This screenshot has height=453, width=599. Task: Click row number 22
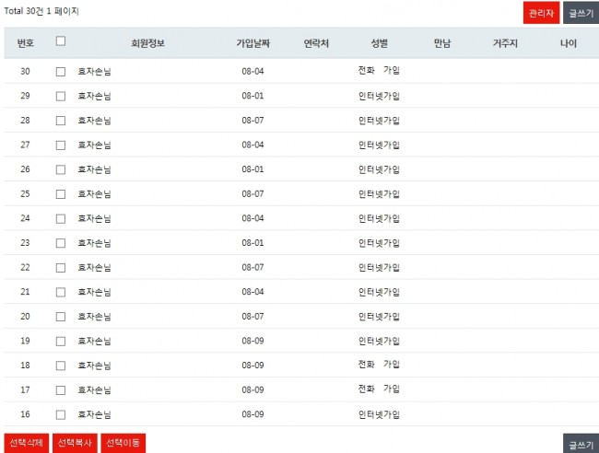(x=25, y=267)
